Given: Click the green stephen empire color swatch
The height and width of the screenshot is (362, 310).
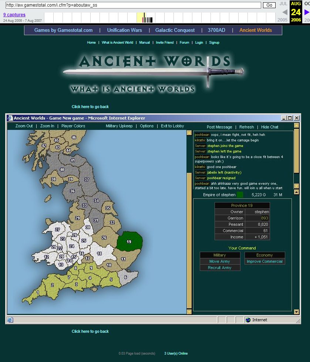Looking at the screenshot, I should pyautogui.click(x=240, y=195).
